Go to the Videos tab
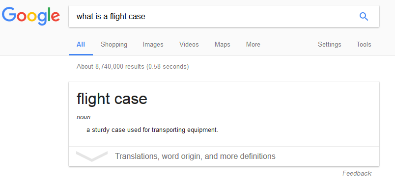Screen dimensions: 395x181 tap(189, 45)
